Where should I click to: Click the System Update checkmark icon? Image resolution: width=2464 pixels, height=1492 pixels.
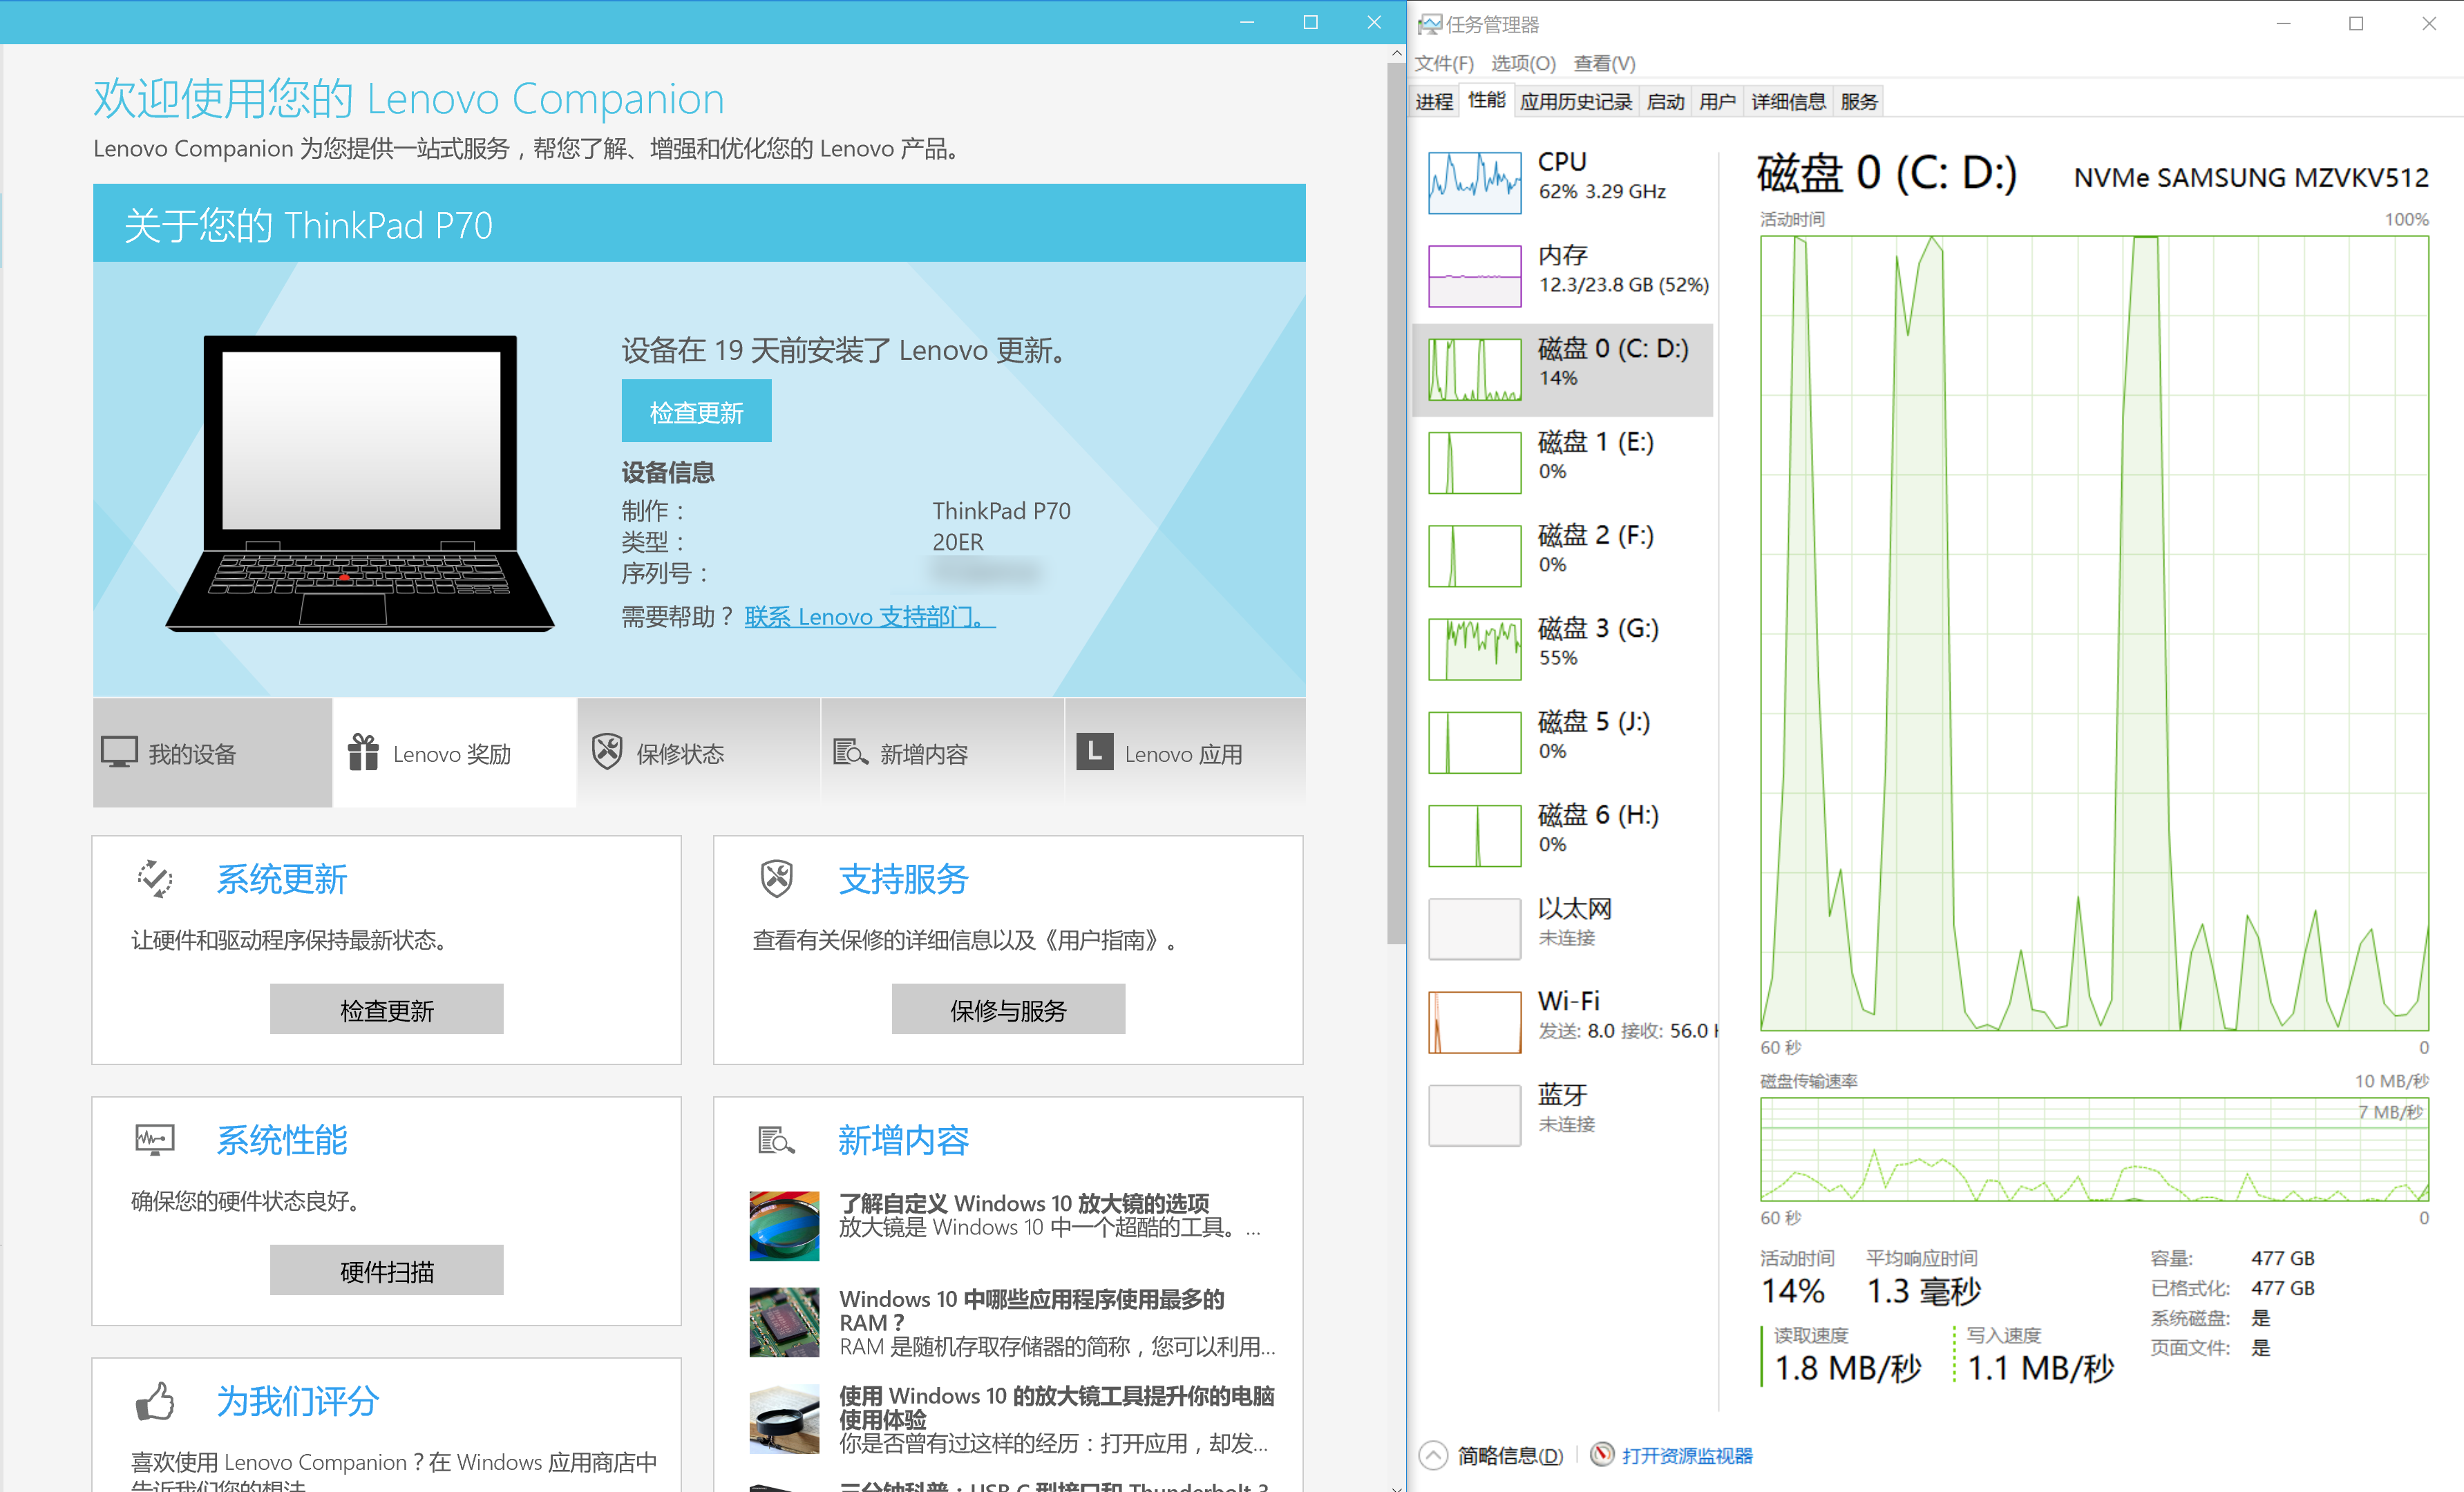tap(155, 879)
